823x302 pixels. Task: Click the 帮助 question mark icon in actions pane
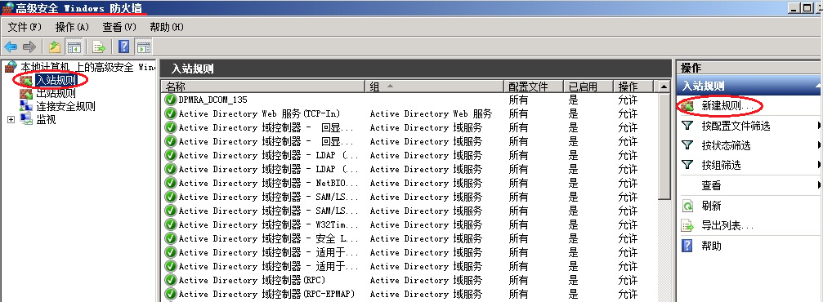pos(687,246)
